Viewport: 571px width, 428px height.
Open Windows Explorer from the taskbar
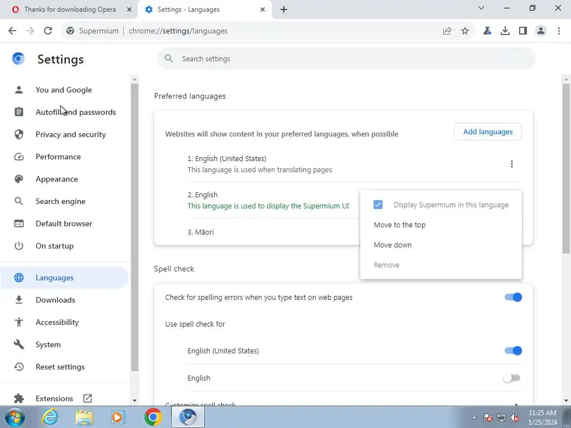(84, 417)
